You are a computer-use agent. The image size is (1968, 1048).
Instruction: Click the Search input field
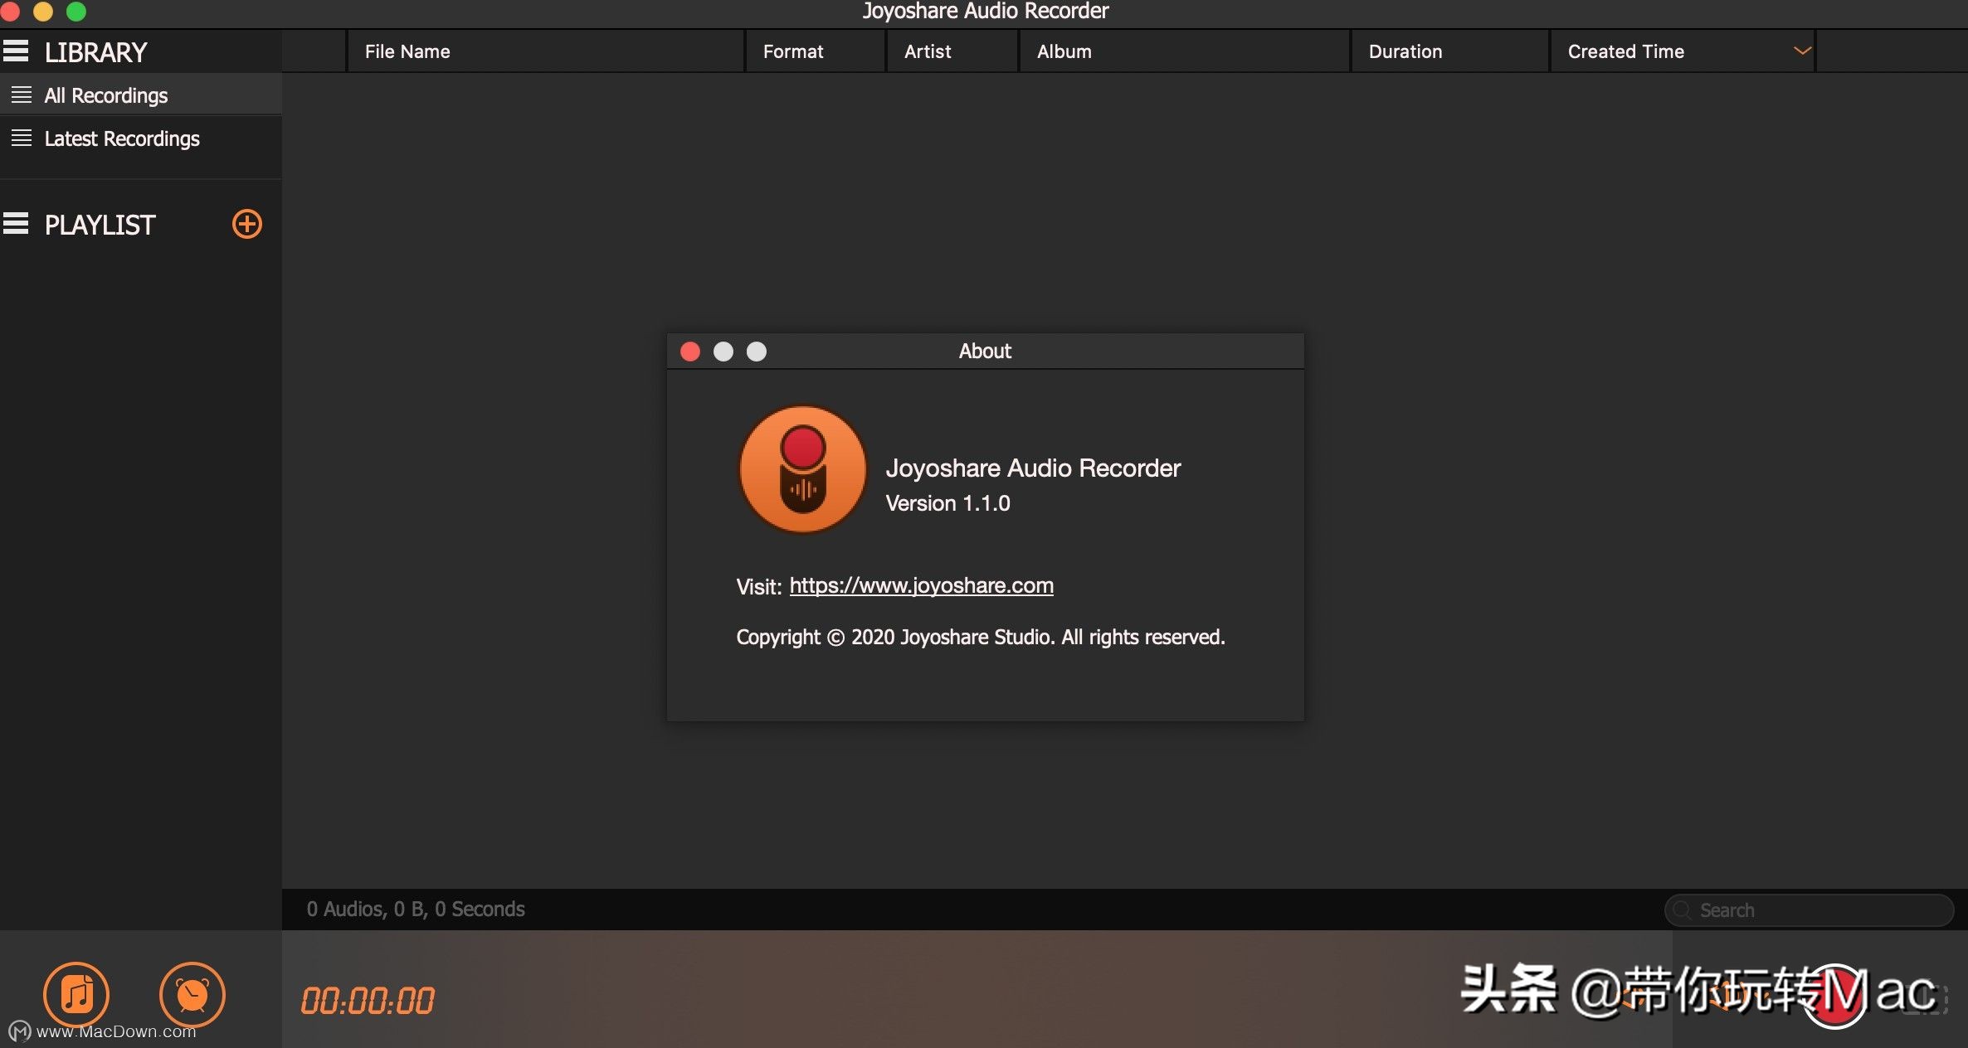1810,908
